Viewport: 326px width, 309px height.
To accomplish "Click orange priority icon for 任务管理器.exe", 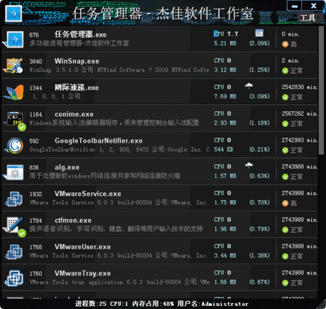I will (x=285, y=44).
